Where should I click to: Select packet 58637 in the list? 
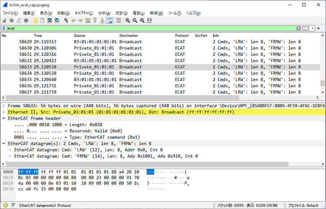tap(160, 92)
